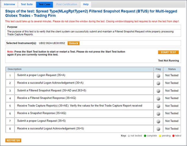Screen dimensions: 187x146
Task: Open the Interview tab
Action: click(10, 4)
